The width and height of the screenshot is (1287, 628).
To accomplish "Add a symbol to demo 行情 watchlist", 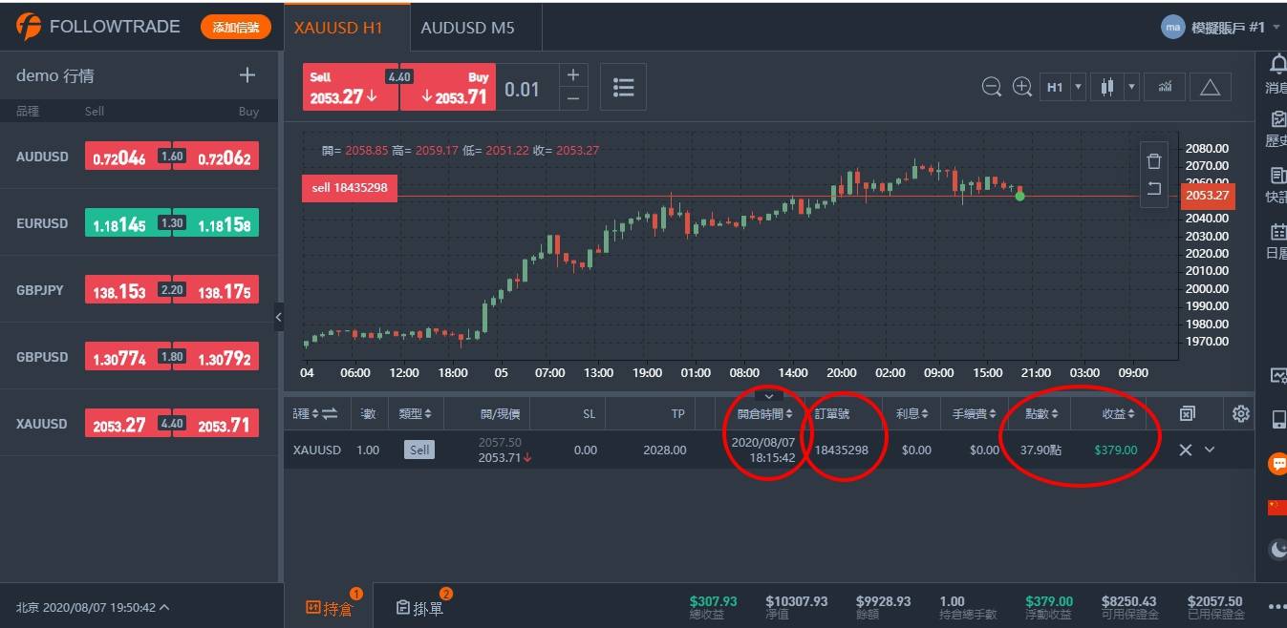I will pyautogui.click(x=247, y=75).
